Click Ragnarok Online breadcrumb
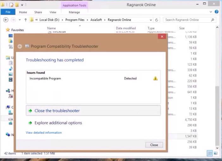Viewport: 222px width, 161px height. 119,20
